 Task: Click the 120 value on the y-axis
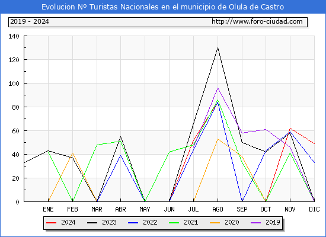pos(14,60)
